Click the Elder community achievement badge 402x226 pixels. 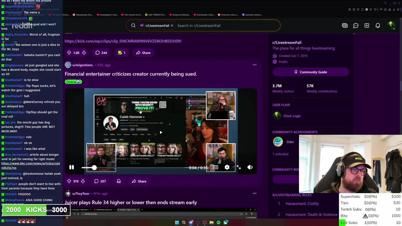coord(278,142)
